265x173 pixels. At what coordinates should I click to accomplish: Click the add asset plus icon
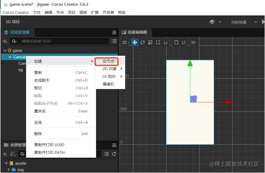tap(5, 154)
